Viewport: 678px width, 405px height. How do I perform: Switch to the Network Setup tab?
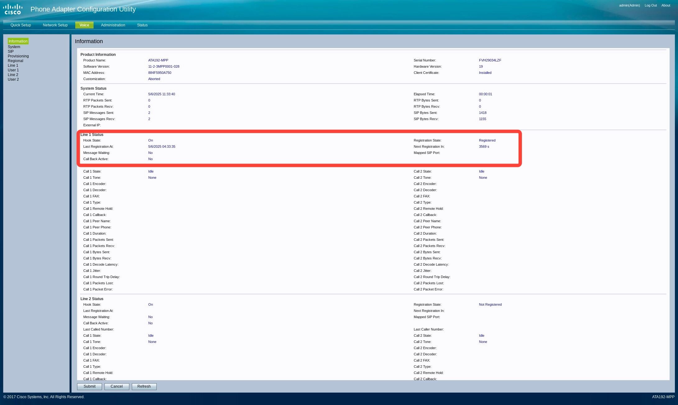pos(55,25)
